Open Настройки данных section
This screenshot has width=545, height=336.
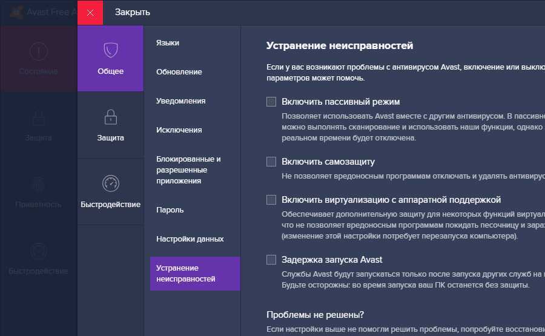(190, 239)
